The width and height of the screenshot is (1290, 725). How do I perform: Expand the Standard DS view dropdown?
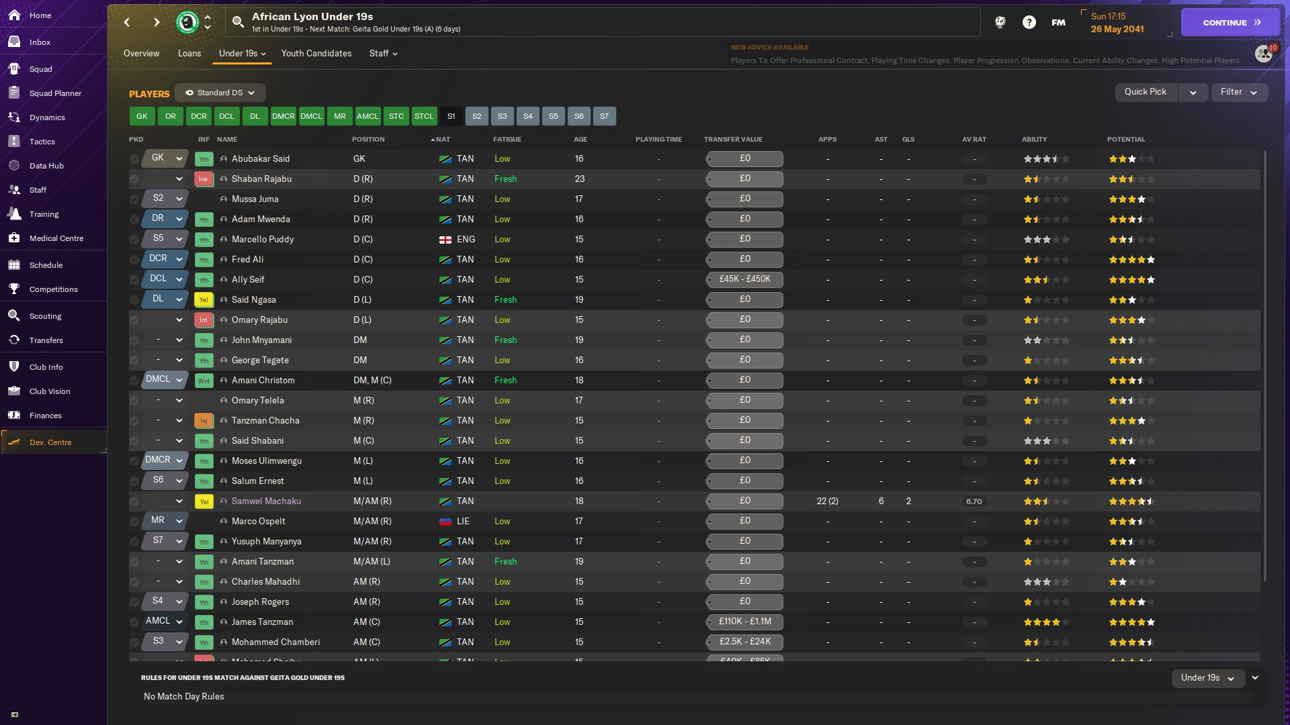tap(220, 93)
